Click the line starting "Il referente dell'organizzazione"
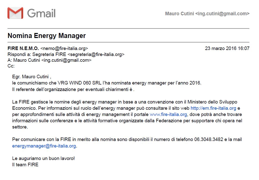The height and width of the screenshot is (180, 259). pos(72,89)
